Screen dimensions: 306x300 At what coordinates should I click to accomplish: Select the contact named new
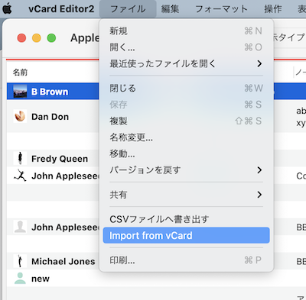coord(41,279)
